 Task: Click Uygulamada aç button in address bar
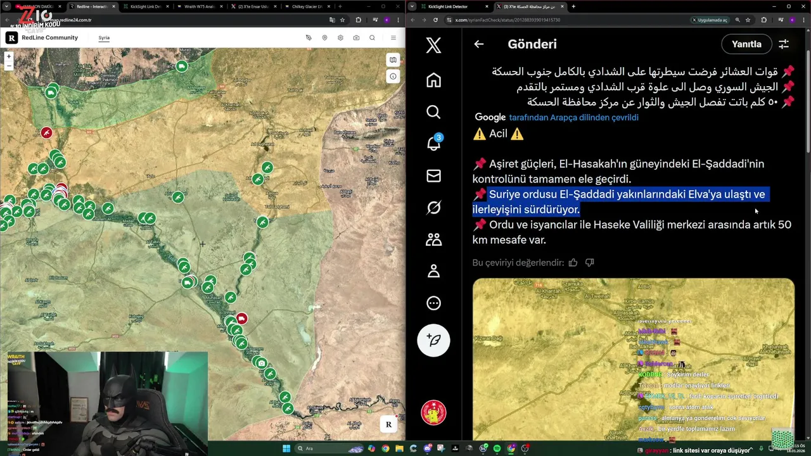point(710,20)
